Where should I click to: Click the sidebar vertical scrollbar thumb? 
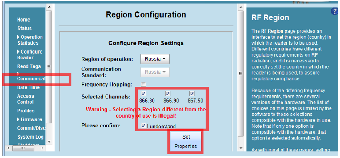tap(49, 67)
